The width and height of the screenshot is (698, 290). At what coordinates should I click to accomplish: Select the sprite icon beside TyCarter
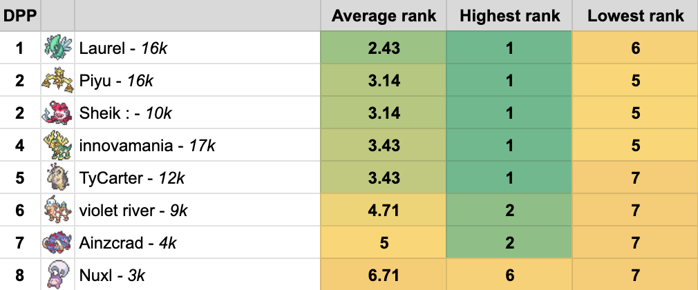55,177
